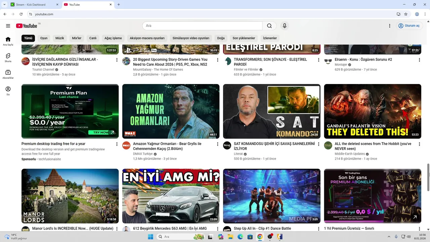Show hidden system tray icons
430x242 pixels.
(x=390, y=237)
